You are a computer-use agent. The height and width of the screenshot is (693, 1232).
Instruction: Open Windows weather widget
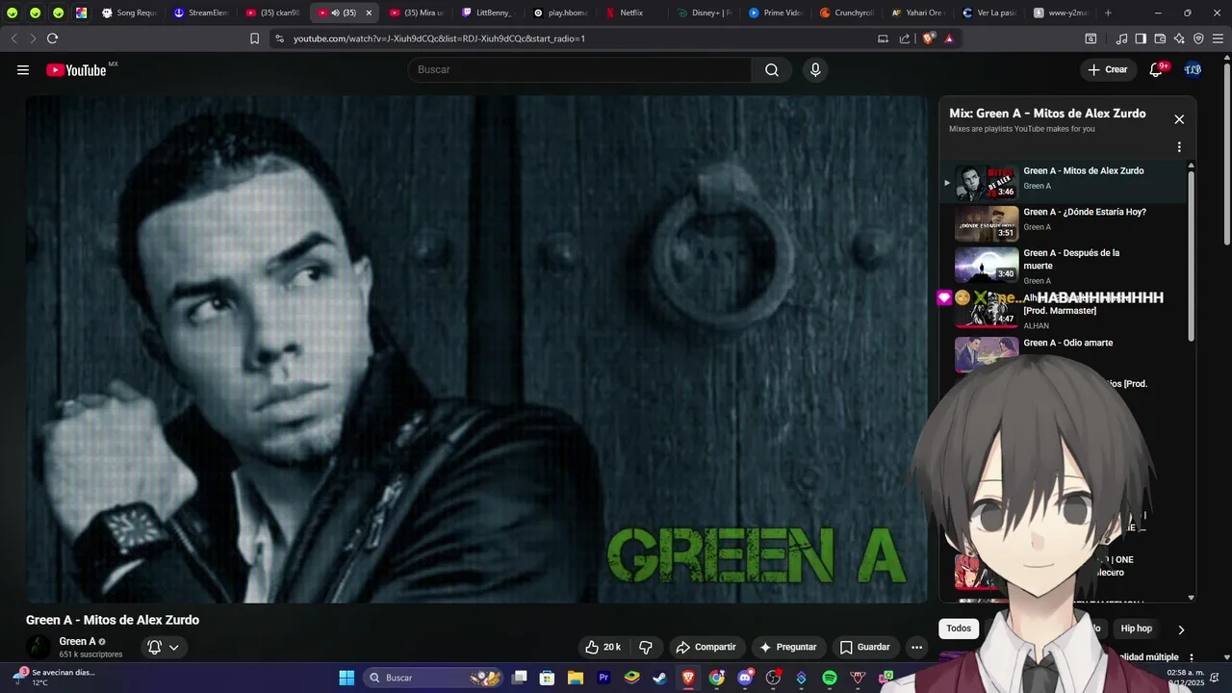pyautogui.click(x=56, y=678)
